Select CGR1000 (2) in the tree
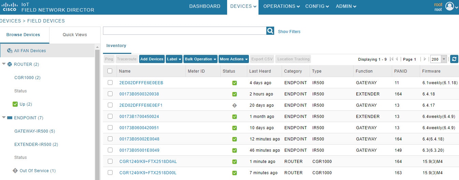The width and height of the screenshot is (459, 180). click(27, 77)
